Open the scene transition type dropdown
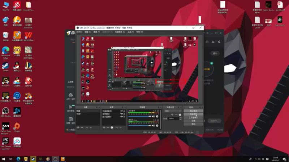This screenshot has width=289, height=162. (x=173, y=111)
